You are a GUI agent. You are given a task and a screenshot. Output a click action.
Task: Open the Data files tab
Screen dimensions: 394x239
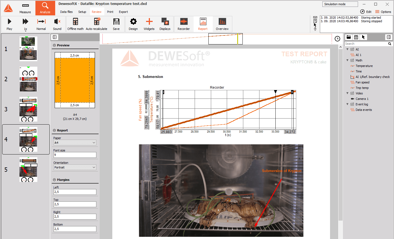[x=66, y=12]
